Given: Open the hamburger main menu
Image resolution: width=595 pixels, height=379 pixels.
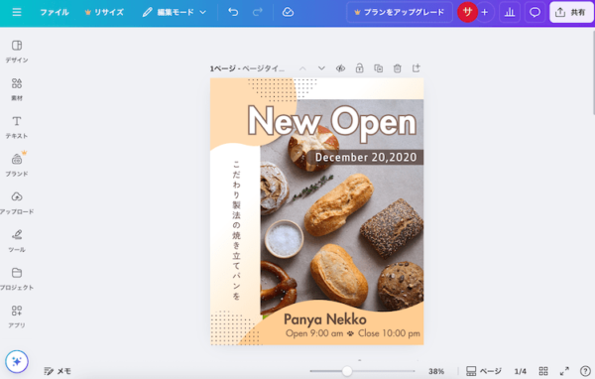Looking at the screenshot, I should click(x=17, y=12).
